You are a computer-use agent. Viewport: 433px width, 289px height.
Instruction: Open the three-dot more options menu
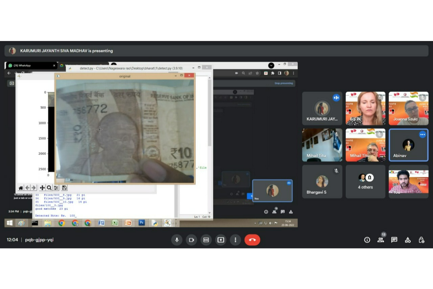[235, 240]
